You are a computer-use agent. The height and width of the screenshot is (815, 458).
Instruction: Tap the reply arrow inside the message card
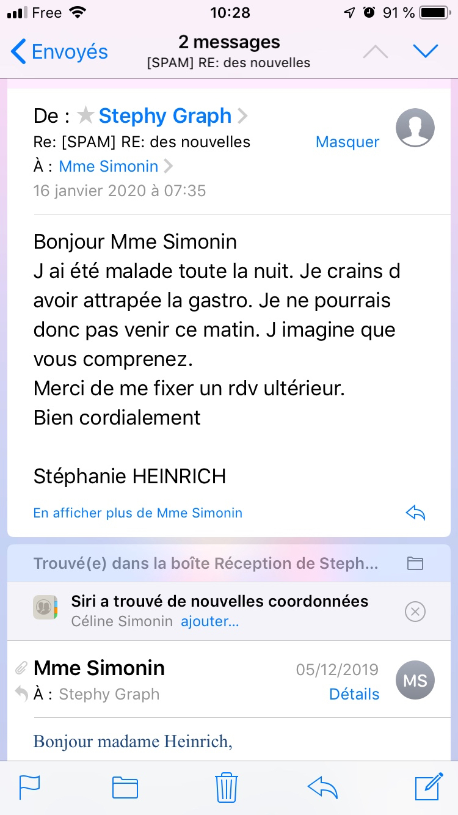click(x=415, y=513)
